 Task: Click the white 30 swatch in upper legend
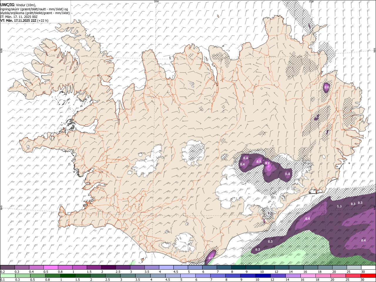tap(369, 267)
